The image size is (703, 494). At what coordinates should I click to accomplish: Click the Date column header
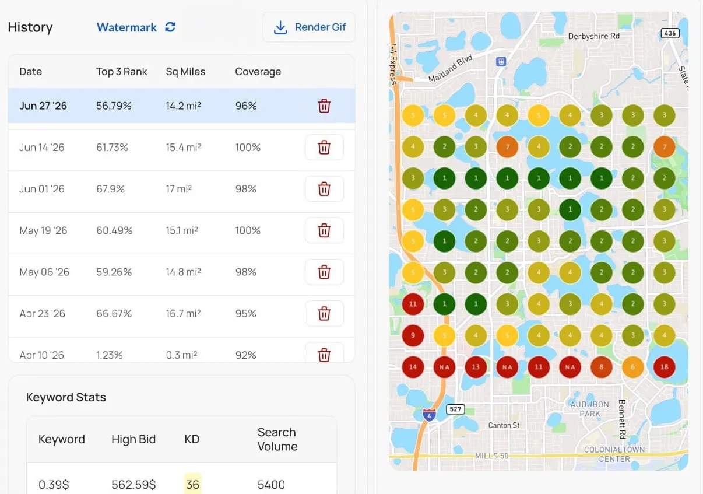click(31, 72)
